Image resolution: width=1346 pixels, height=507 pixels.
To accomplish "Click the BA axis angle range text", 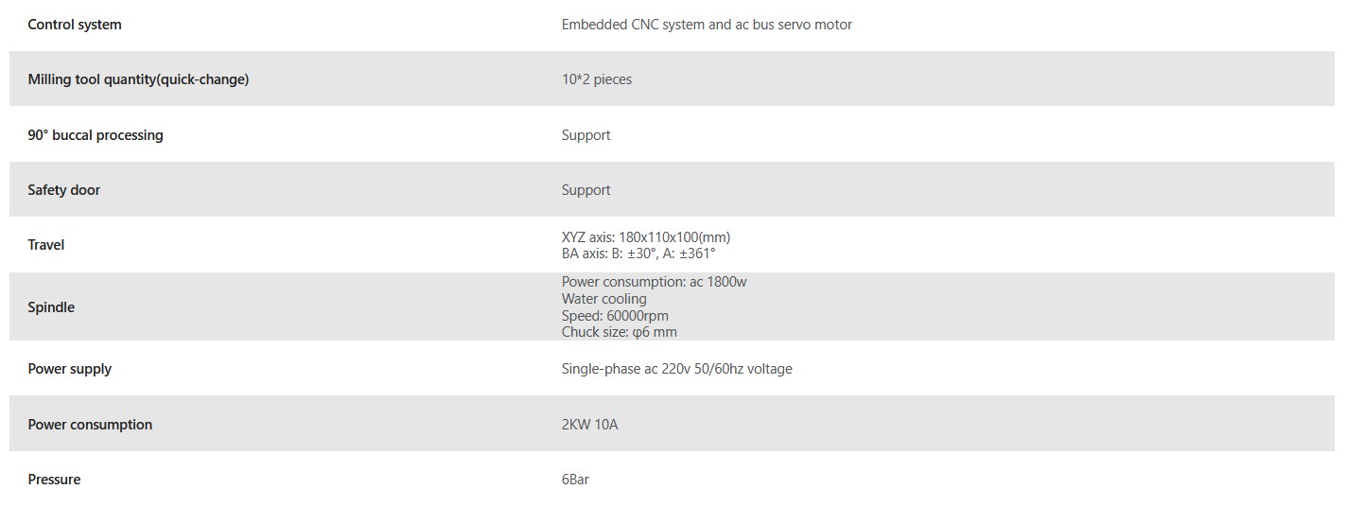I will [638, 253].
